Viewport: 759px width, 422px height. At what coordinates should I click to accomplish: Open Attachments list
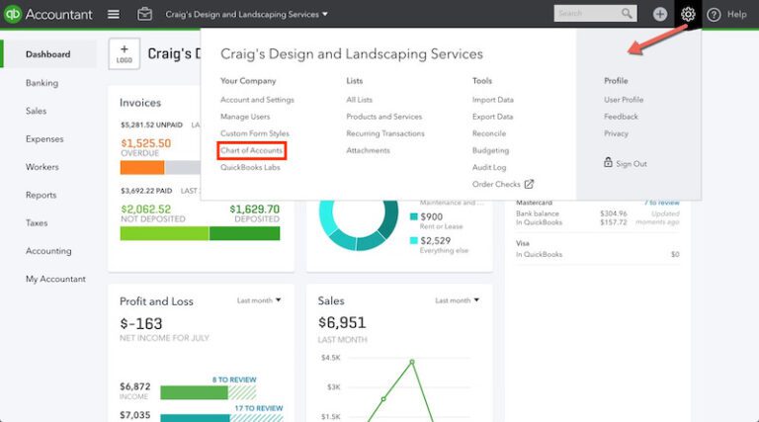click(368, 150)
